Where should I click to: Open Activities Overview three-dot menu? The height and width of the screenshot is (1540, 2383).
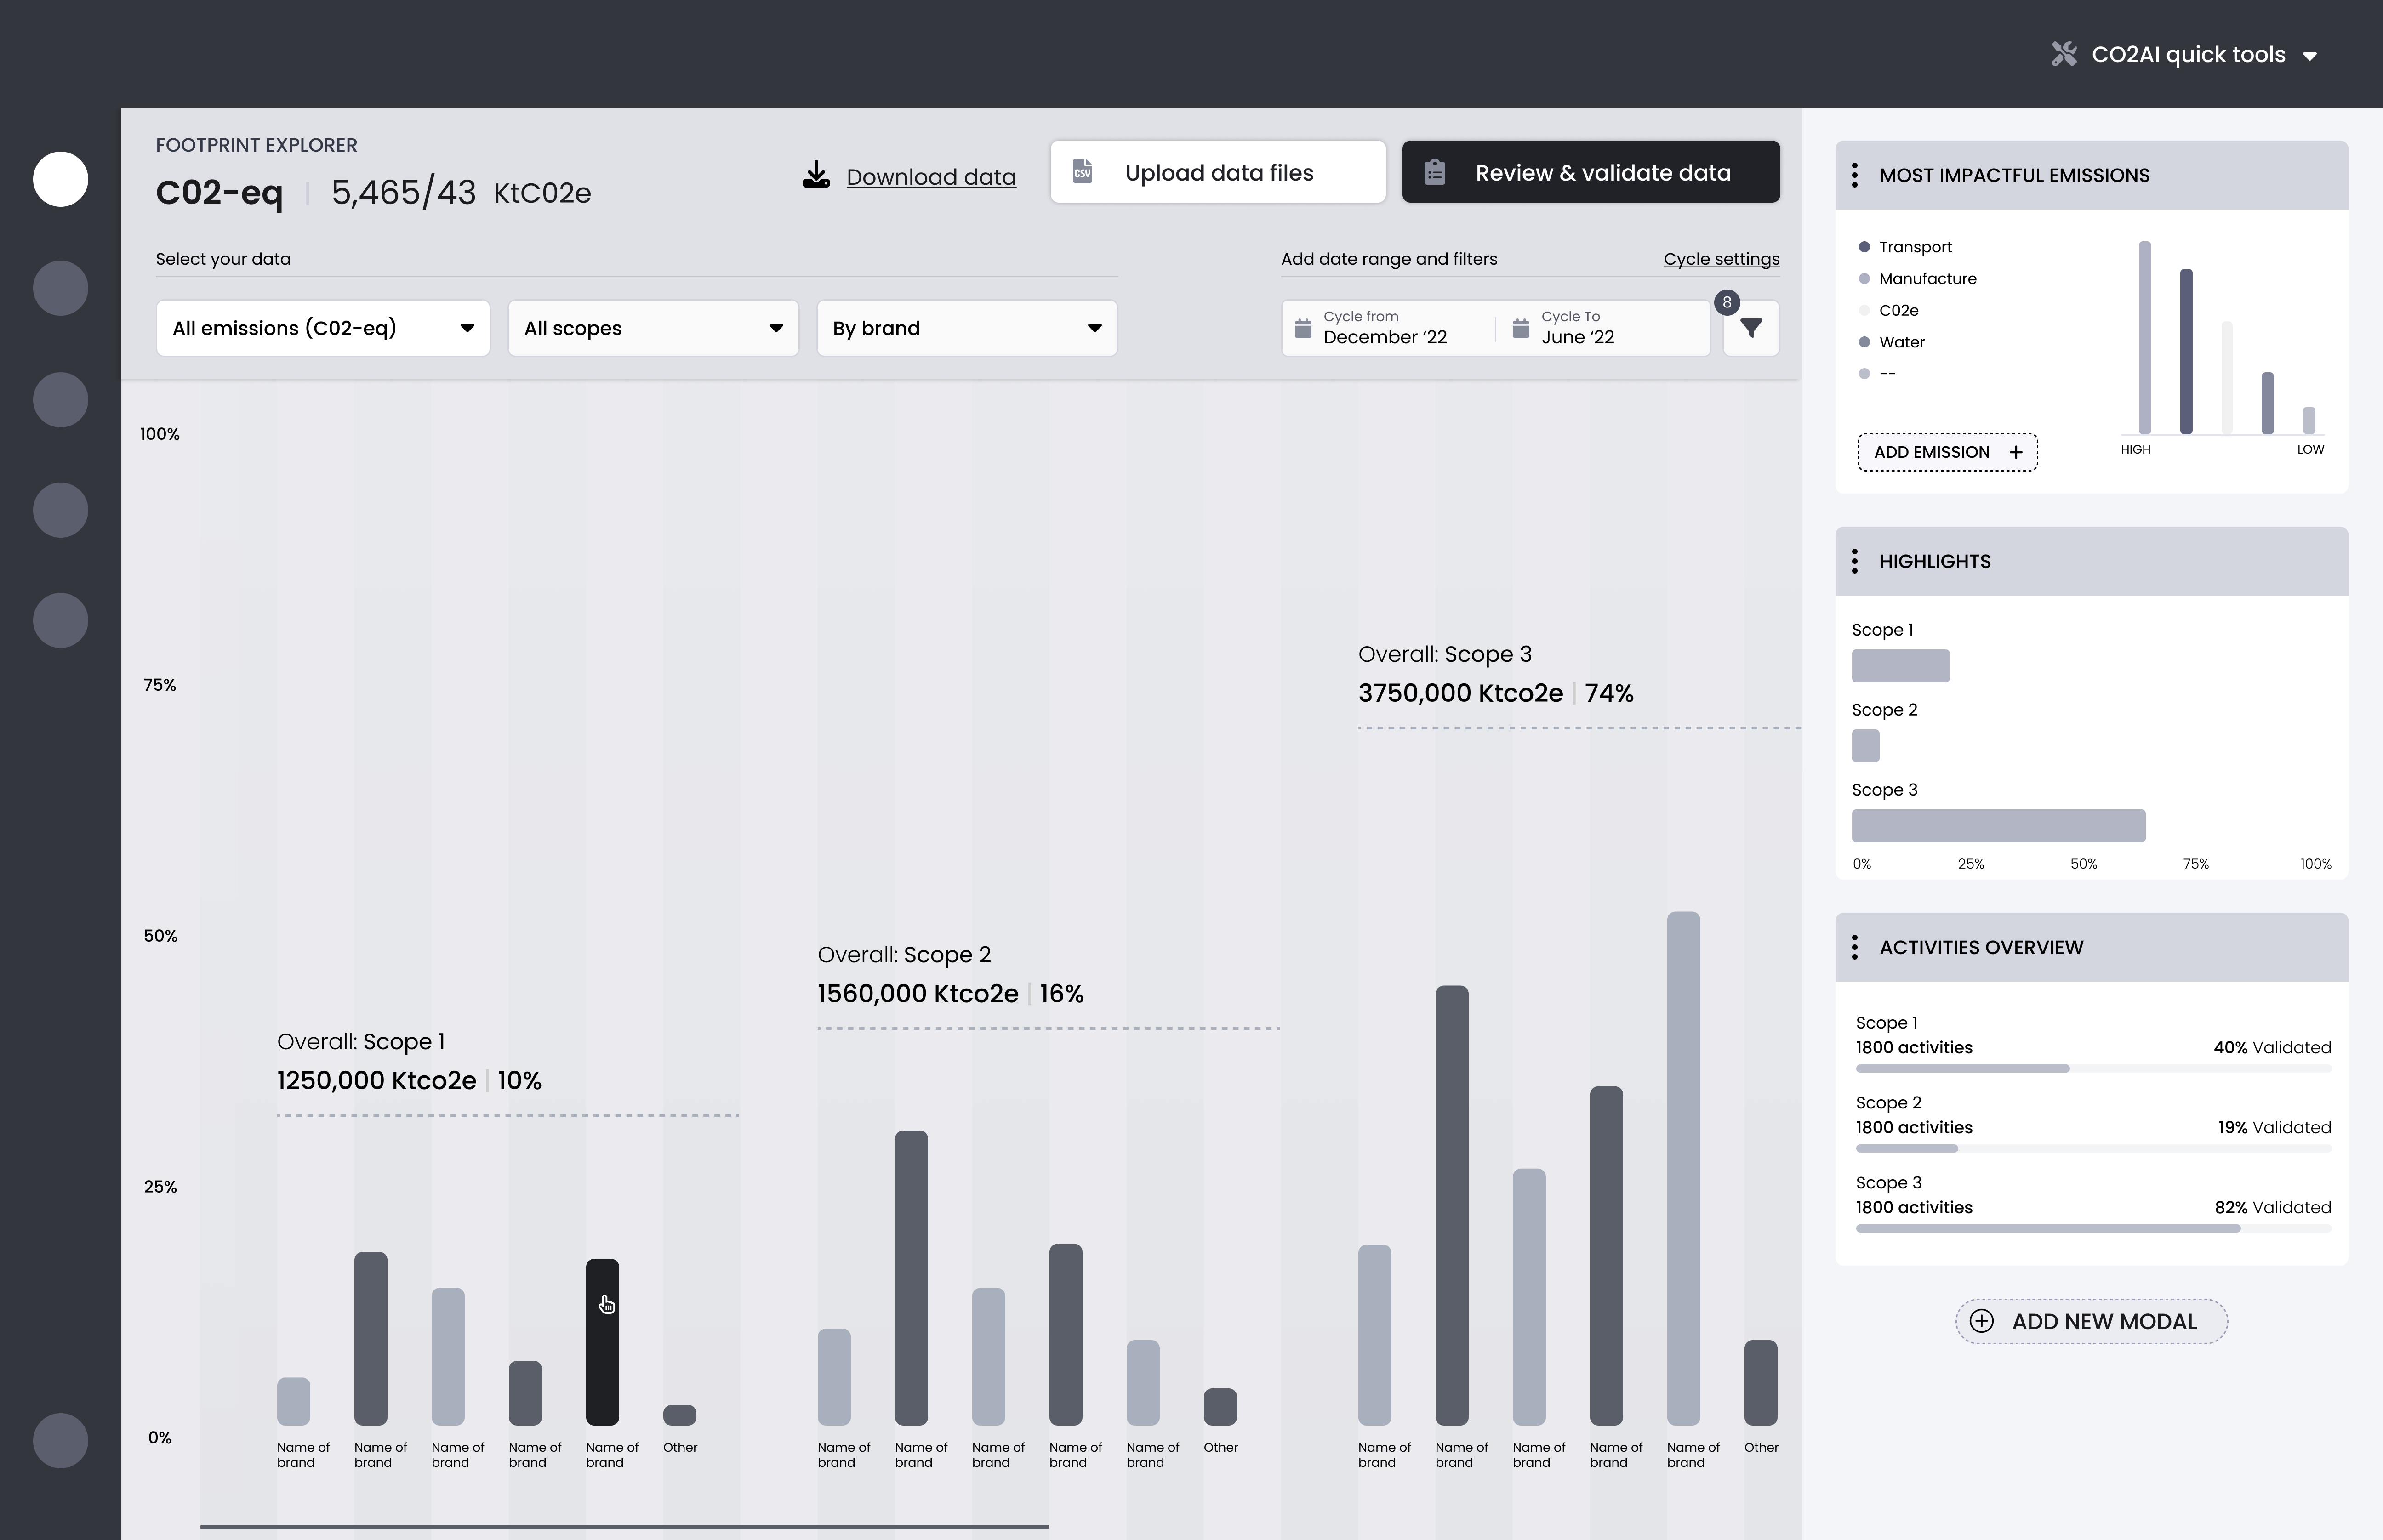(x=1855, y=947)
